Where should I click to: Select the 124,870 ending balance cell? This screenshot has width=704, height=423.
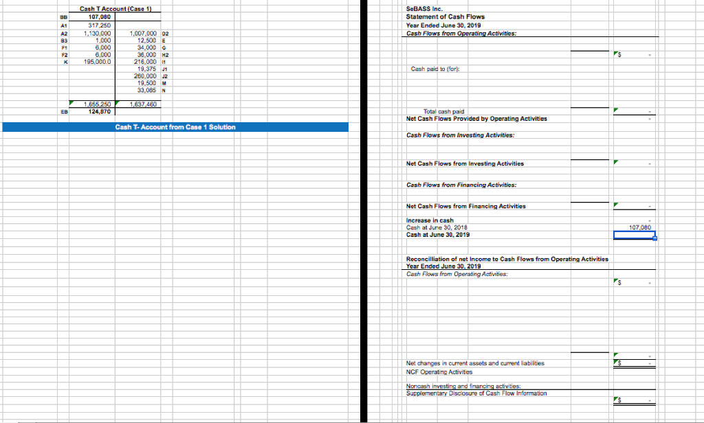point(100,112)
